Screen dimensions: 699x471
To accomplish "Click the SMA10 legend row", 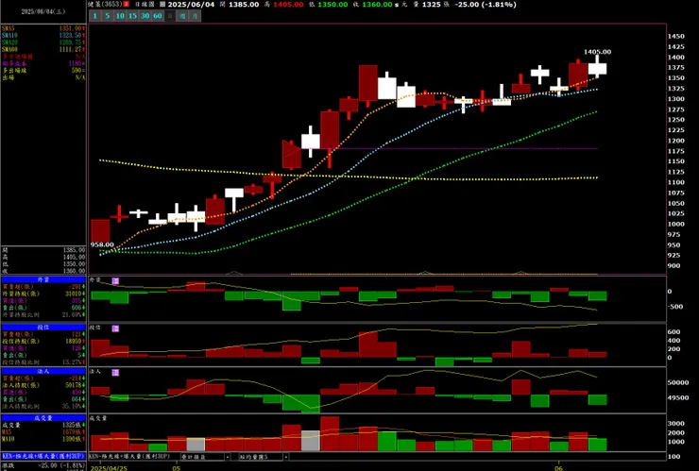I will point(43,36).
